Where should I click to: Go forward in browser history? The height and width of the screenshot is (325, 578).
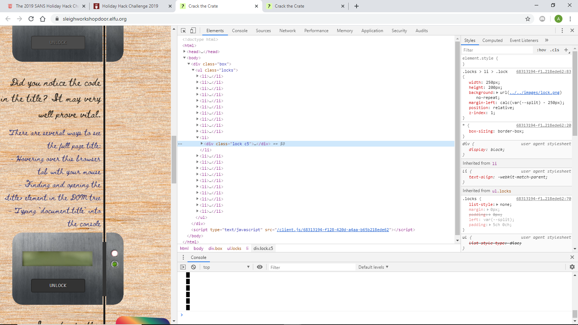point(20,19)
